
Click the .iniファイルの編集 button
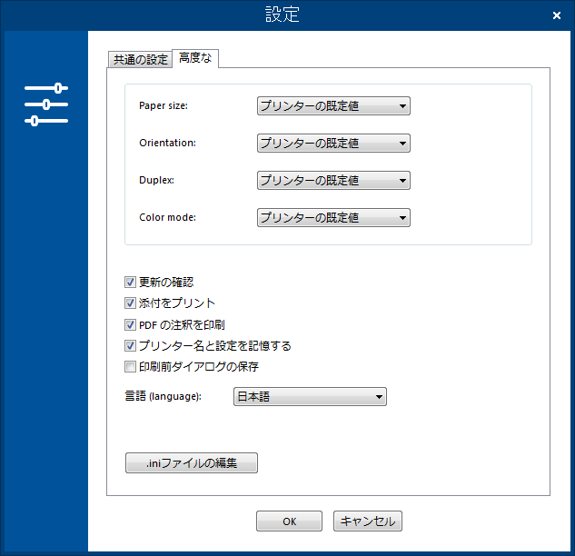coord(192,462)
